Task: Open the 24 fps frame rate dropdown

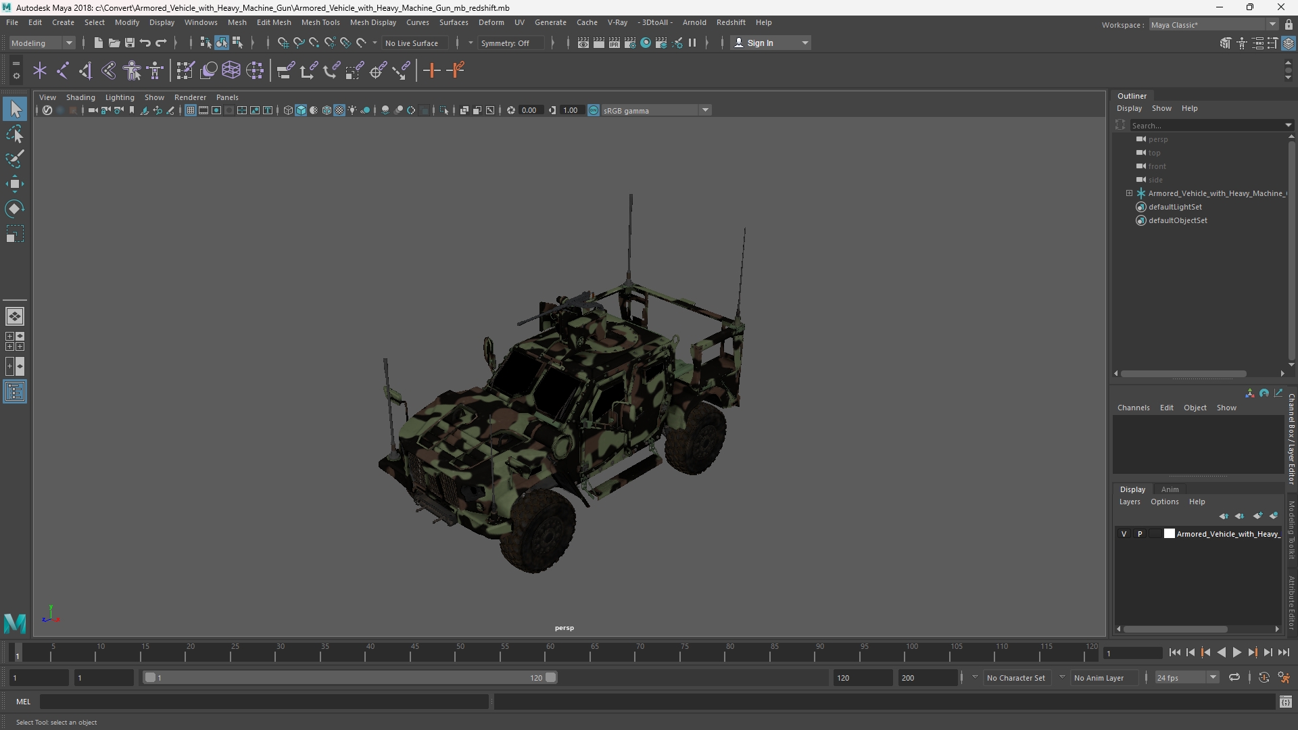Action: pos(1186,677)
